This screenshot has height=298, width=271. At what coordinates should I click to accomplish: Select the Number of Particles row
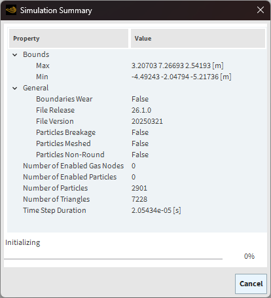(137, 188)
